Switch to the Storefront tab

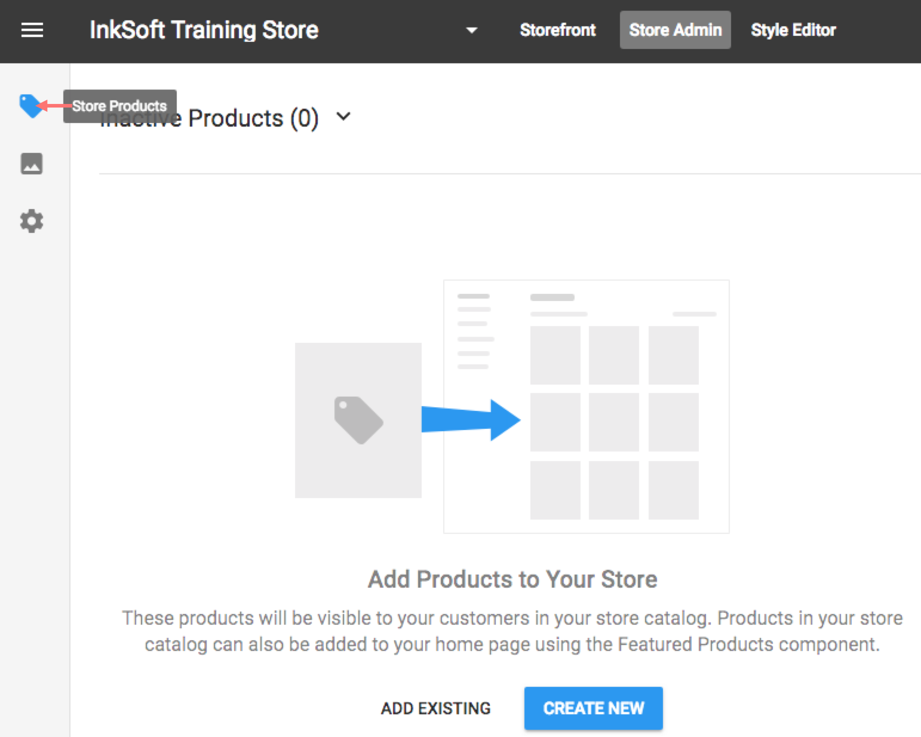point(558,30)
